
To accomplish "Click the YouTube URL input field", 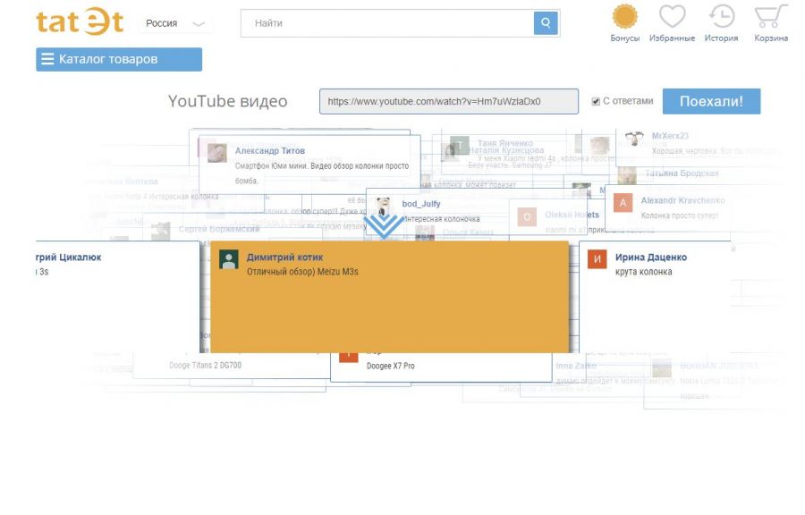I will (449, 102).
